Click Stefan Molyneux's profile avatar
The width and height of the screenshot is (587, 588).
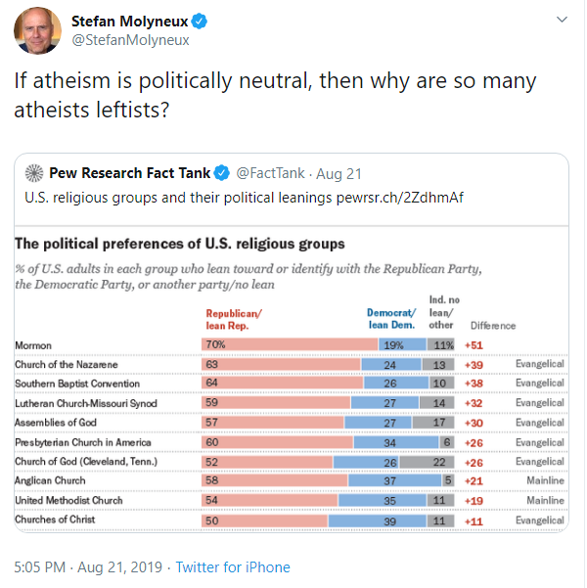(x=38, y=30)
